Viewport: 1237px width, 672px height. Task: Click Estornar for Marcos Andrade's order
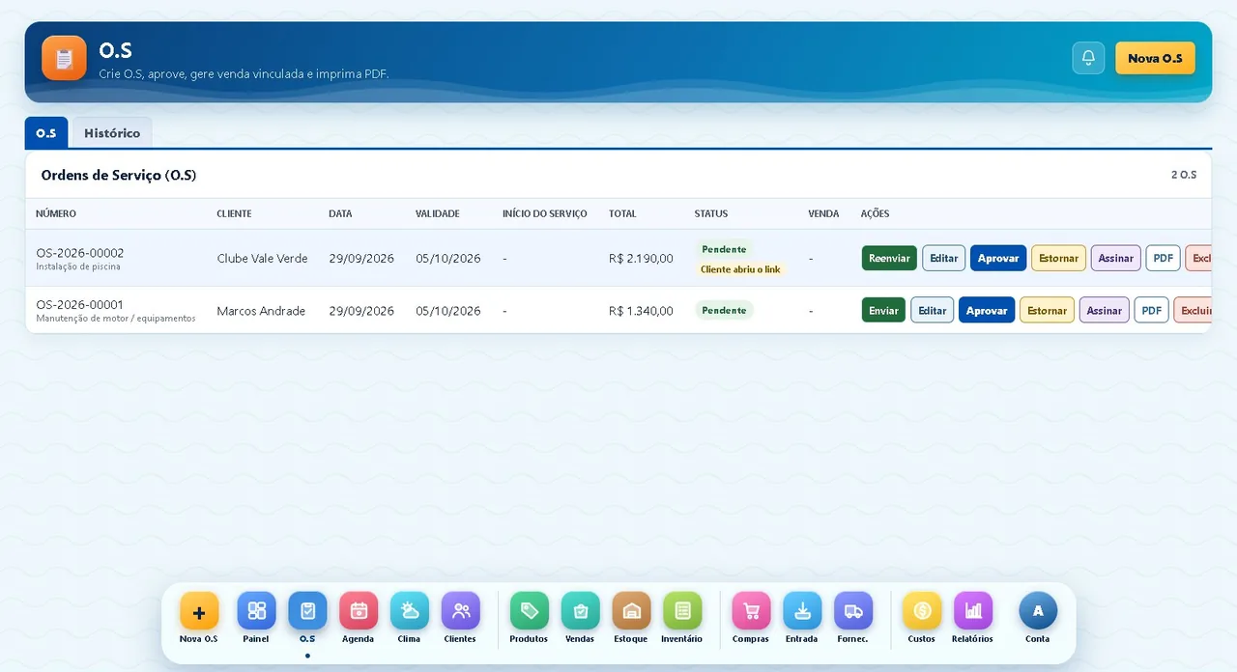1048,310
